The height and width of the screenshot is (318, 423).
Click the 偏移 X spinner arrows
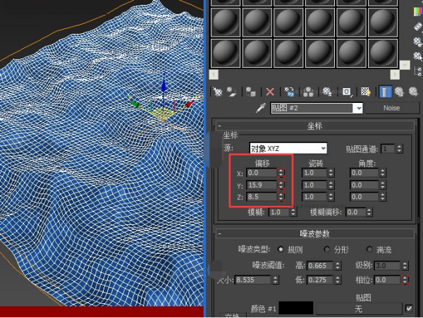[281, 173]
